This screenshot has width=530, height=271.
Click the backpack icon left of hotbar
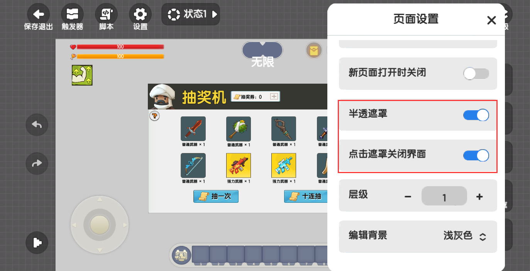181,255
